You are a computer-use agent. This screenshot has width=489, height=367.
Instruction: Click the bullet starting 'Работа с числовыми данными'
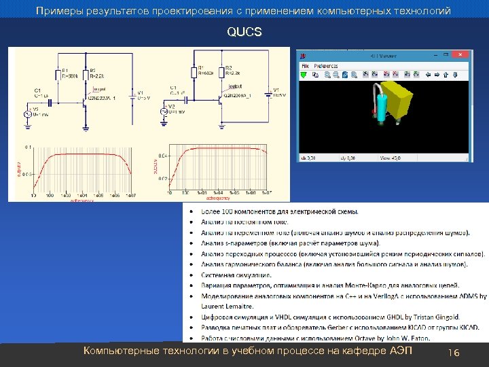pos(315,338)
